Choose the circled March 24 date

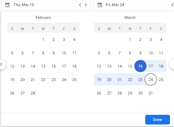pyautogui.click(x=151, y=80)
